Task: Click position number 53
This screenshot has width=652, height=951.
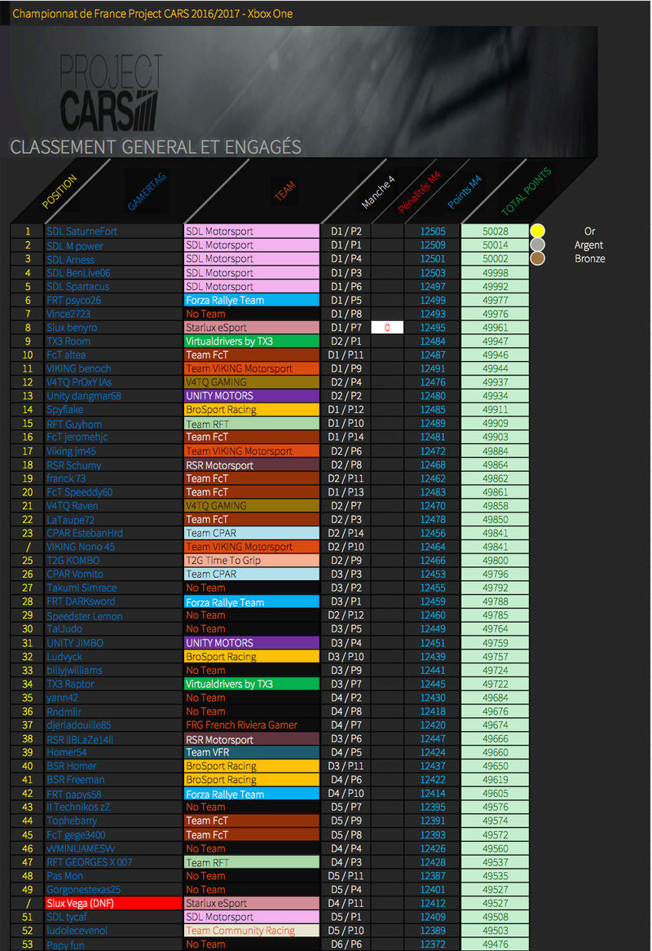Action: tap(27, 945)
